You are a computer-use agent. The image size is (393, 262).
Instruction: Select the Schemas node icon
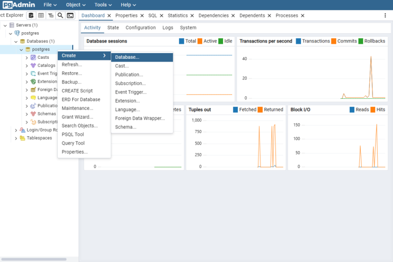33,114
